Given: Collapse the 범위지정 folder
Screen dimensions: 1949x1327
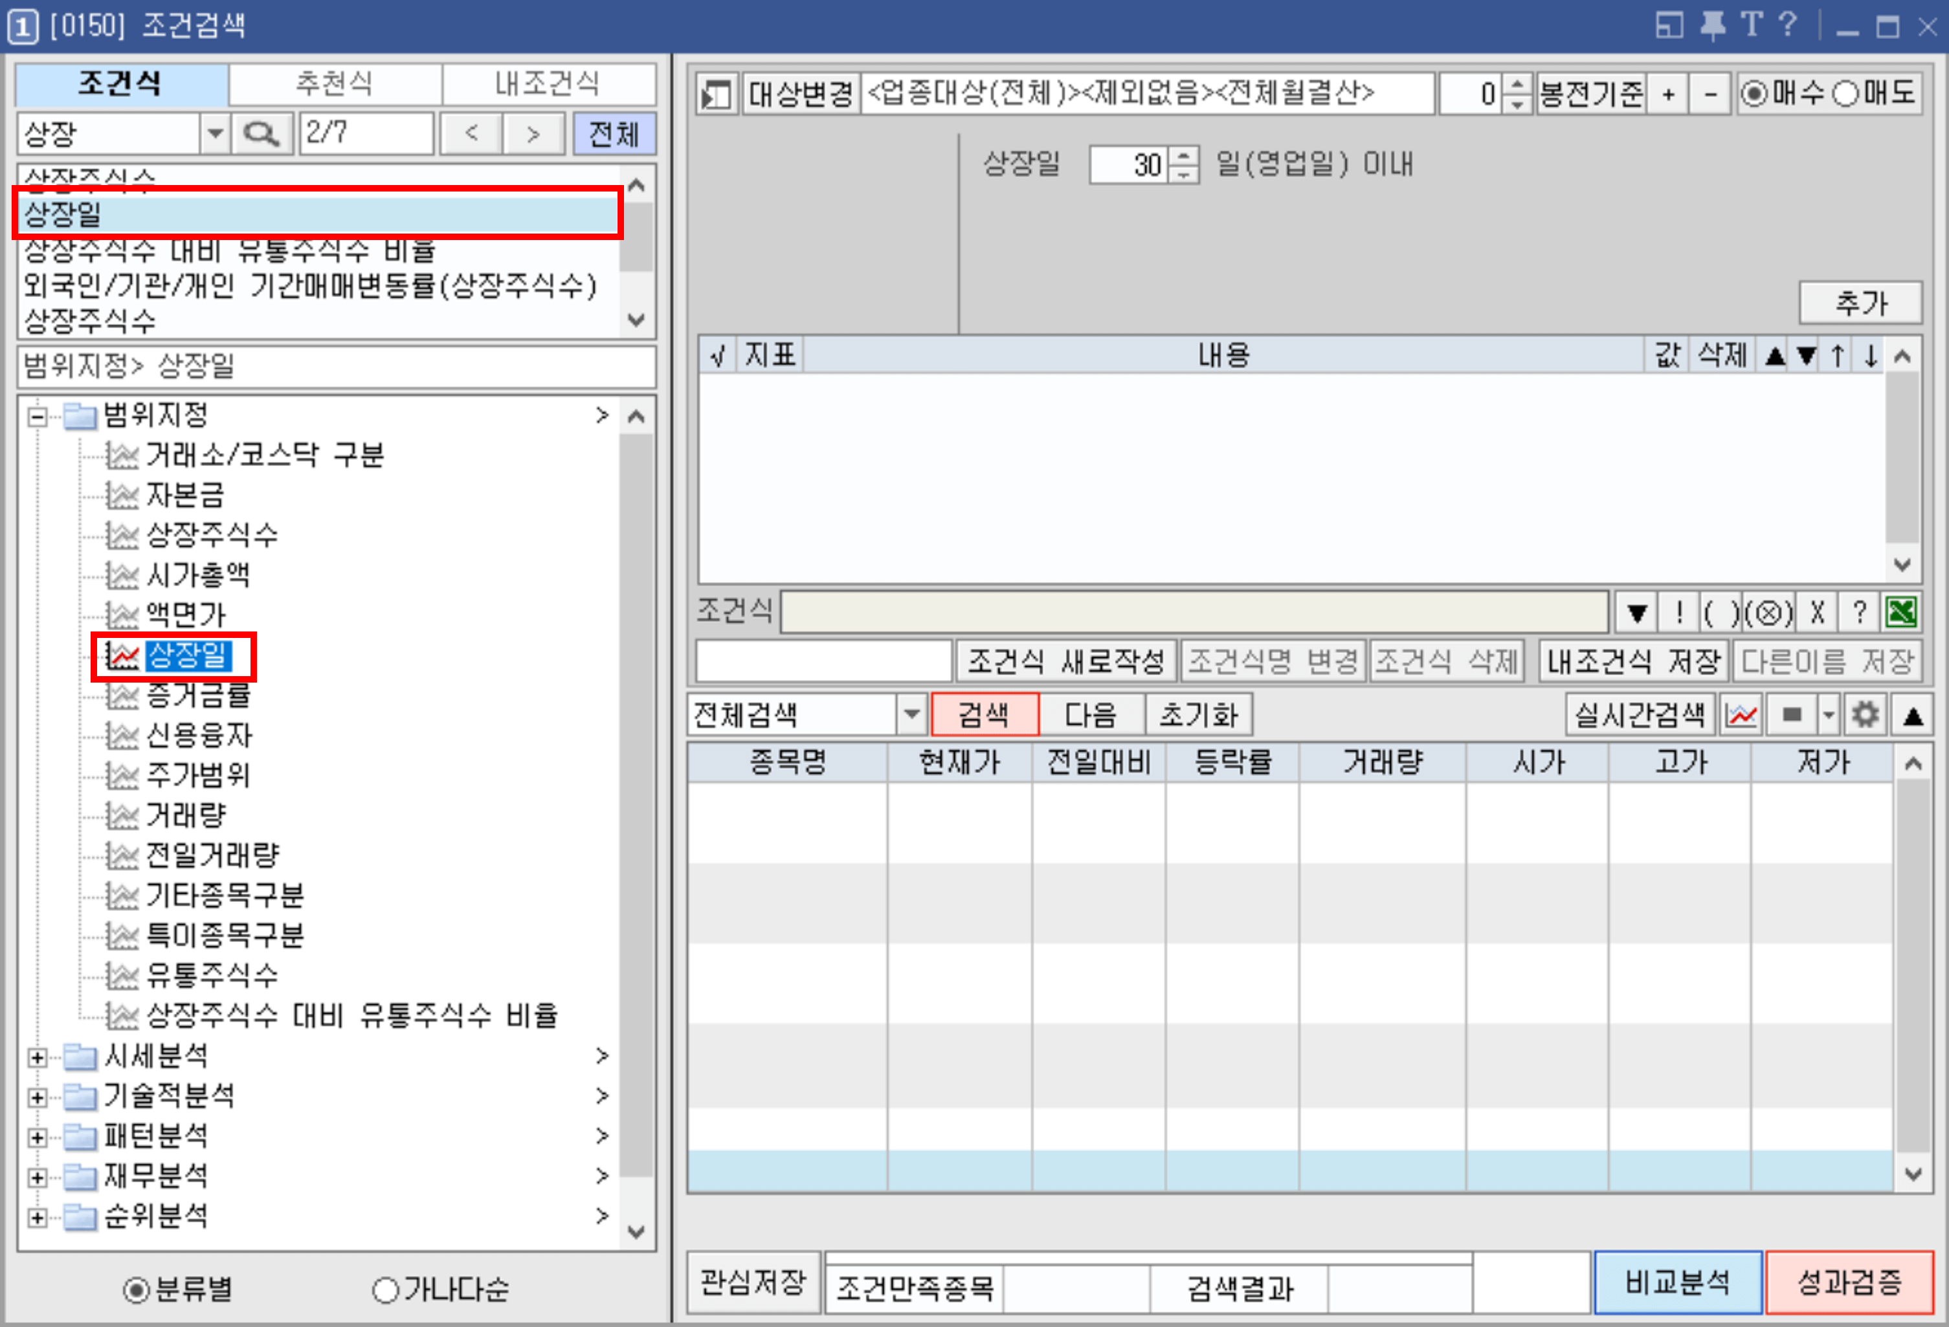Looking at the screenshot, I should [x=37, y=416].
